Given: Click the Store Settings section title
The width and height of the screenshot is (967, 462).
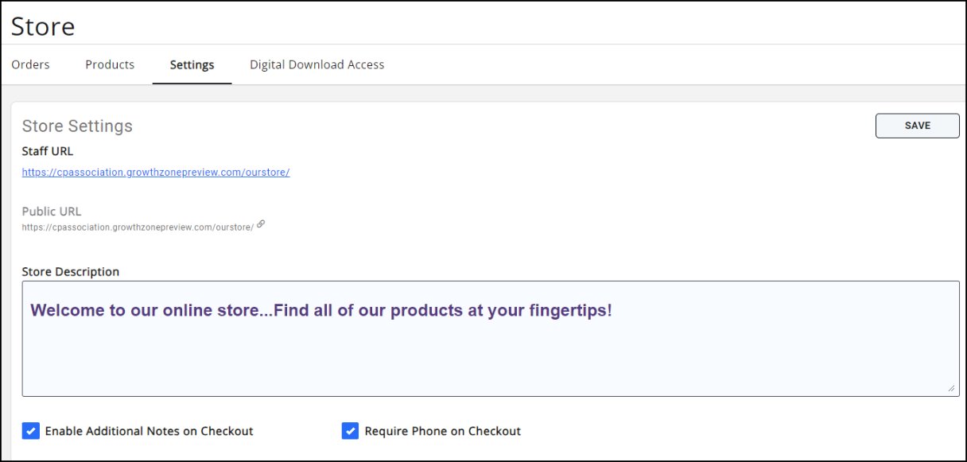Looking at the screenshot, I should pyautogui.click(x=77, y=126).
